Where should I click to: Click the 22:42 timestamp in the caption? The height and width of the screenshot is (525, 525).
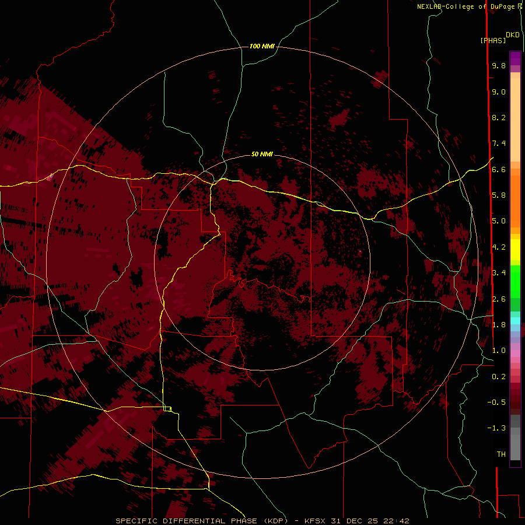396,521
